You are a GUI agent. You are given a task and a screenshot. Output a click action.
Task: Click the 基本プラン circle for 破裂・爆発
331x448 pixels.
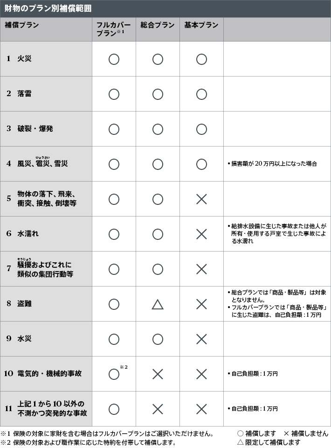click(201, 129)
